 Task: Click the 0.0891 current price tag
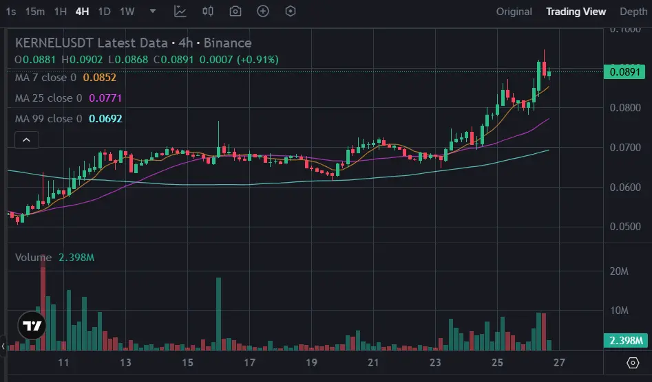tap(624, 71)
